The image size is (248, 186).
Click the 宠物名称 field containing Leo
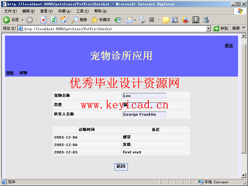coord(144,96)
